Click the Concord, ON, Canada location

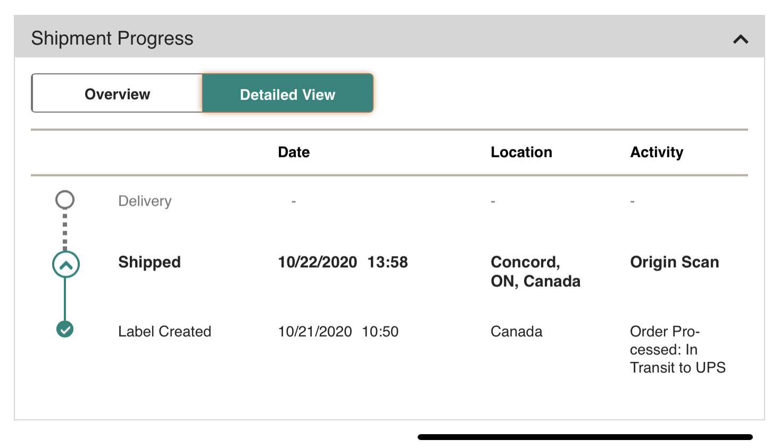click(x=535, y=272)
